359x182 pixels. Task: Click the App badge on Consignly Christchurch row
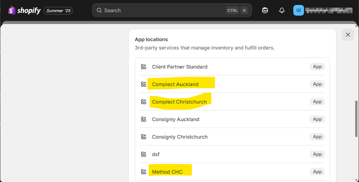[317, 137]
